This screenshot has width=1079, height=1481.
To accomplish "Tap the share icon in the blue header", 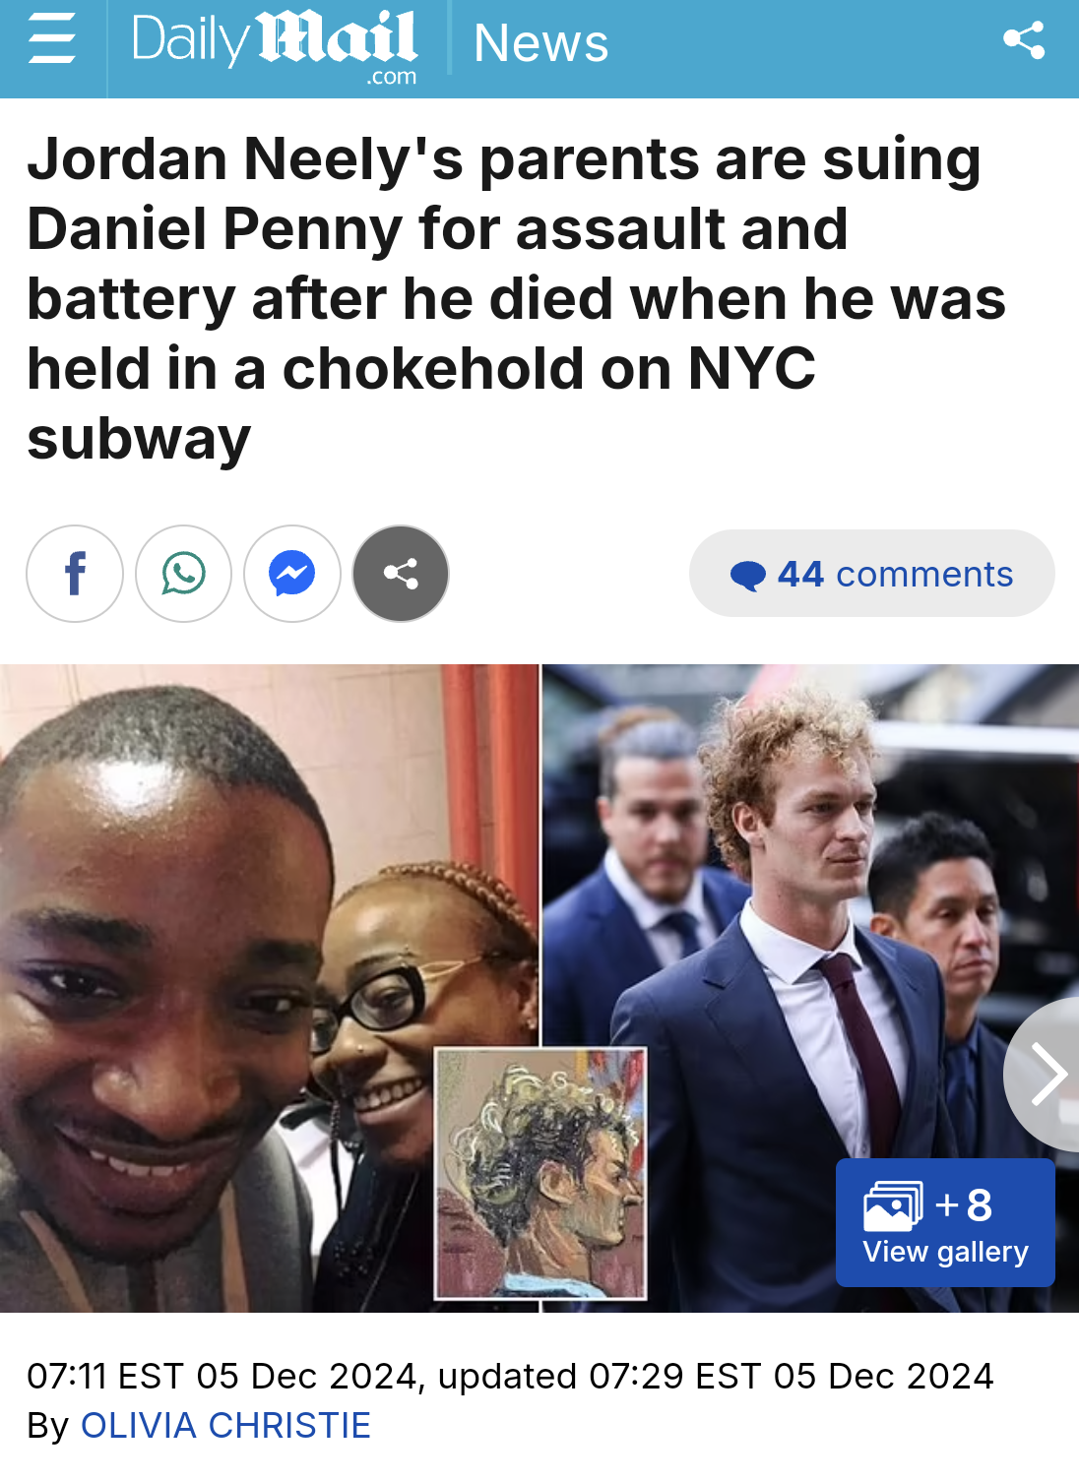I will 1024,40.
